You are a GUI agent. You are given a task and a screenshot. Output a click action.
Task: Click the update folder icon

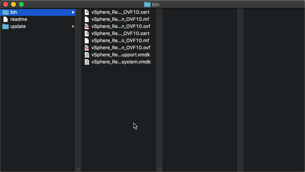click(x=6, y=26)
